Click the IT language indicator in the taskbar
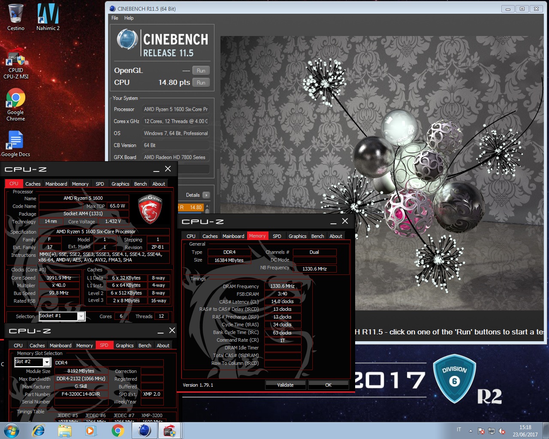 tap(459, 430)
